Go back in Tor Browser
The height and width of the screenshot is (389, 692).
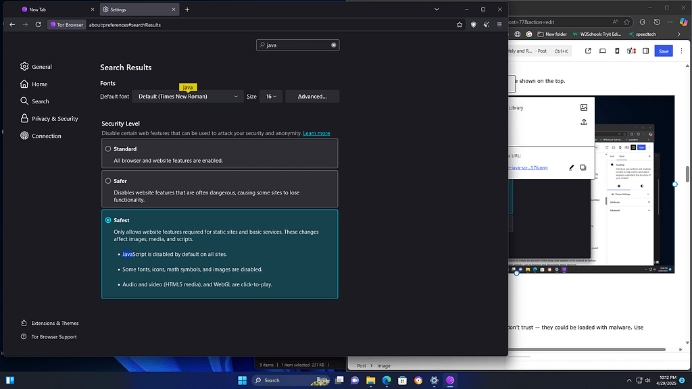pos(12,25)
